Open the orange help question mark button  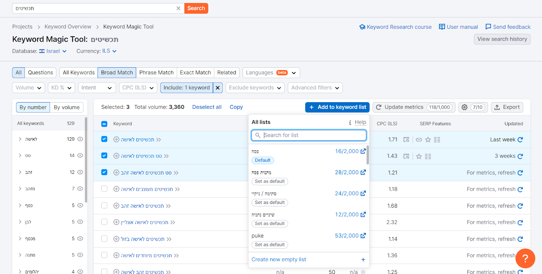click(525, 258)
